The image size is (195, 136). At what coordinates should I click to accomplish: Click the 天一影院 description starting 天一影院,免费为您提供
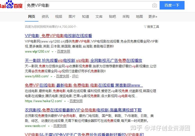(x=91, y=69)
